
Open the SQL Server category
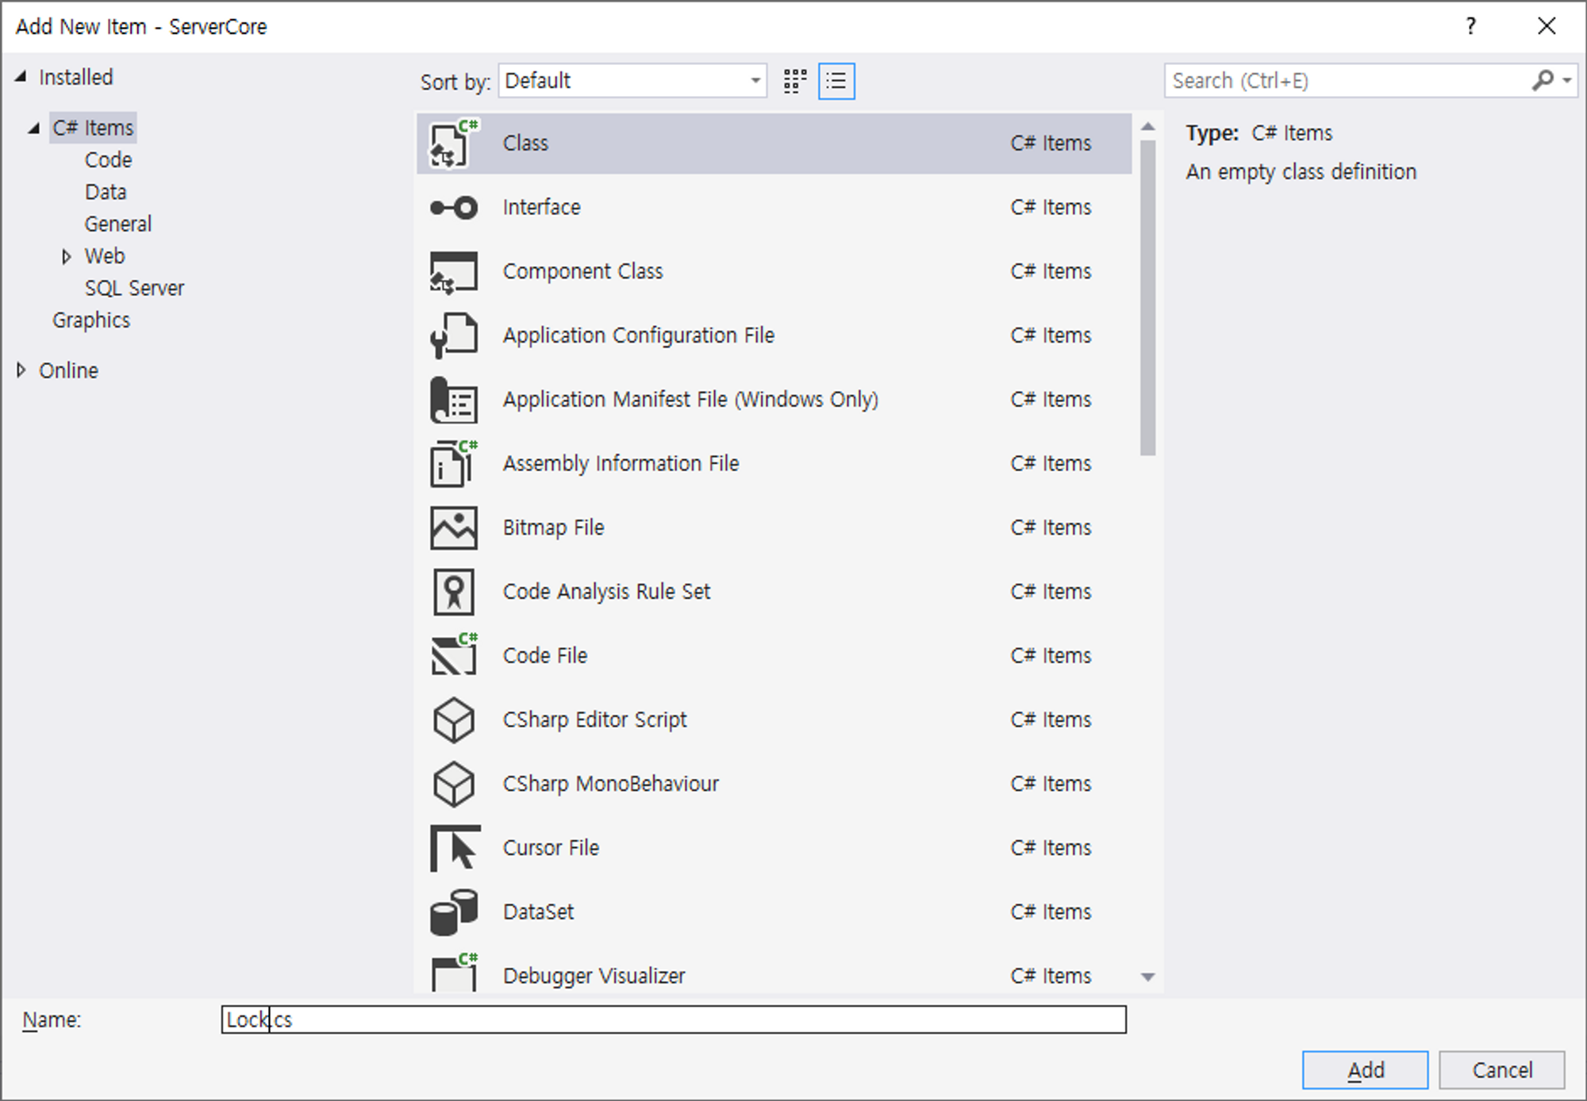(x=134, y=289)
